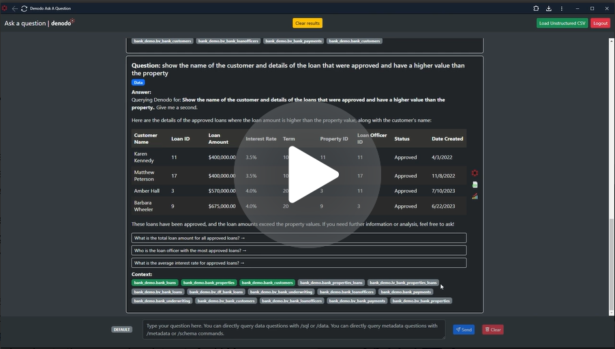Screen dimensions: 615x349
Task: Click lower bank_demo.bv_bank_loans context tag
Action: pyautogui.click(x=157, y=292)
